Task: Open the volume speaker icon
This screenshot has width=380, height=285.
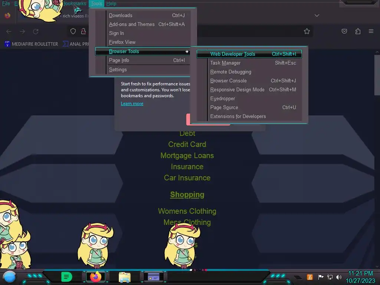Action: pyautogui.click(x=338, y=277)
